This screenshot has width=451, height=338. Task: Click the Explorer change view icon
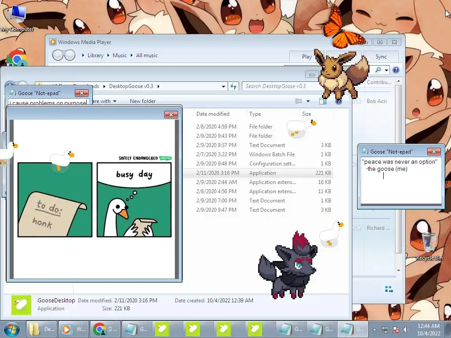coord(299,101)
